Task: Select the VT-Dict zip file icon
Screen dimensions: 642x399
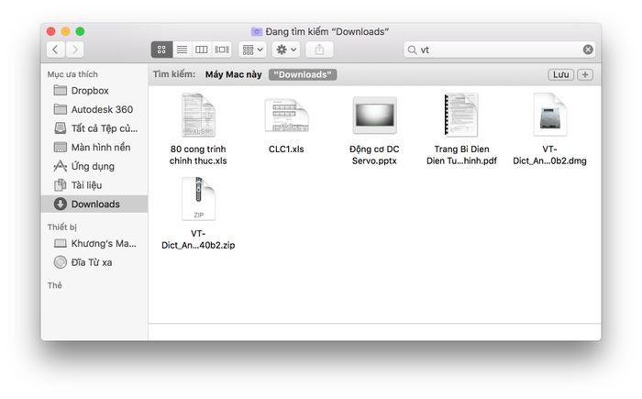Action: click(198, 201)
